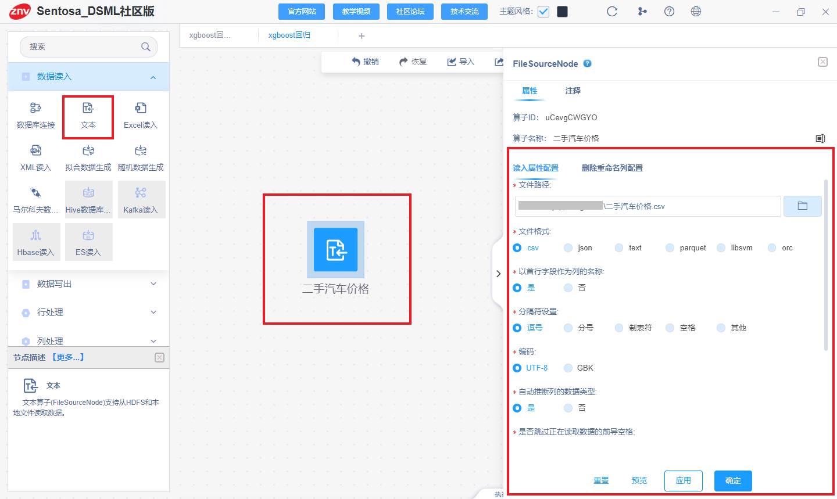This screenshot has width=837, height=499.
Task: Select the 拟合数据生成 node icon
Action: click(x=88, y=150)
